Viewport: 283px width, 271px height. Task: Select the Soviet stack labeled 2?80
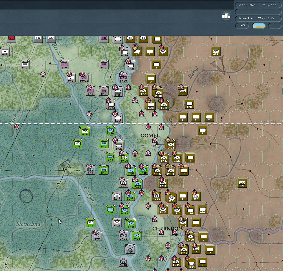pyautogui.click(x=158, y=93)
